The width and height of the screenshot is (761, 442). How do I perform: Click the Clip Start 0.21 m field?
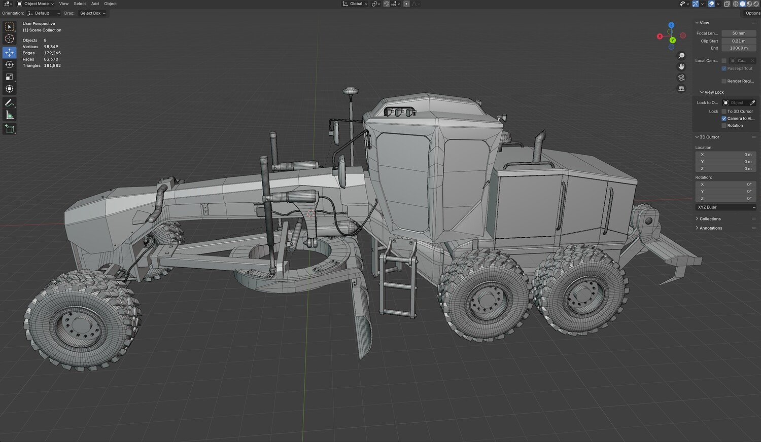point(739,41)
